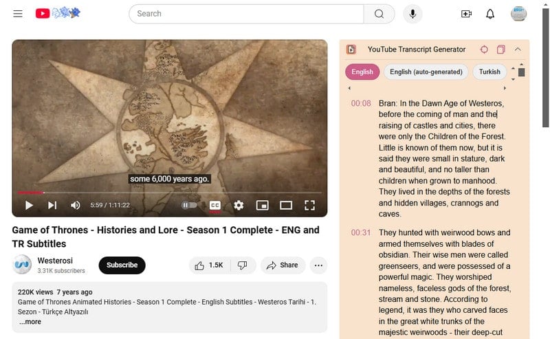Select English (auto-generated) transcript tab

point(426,72)
